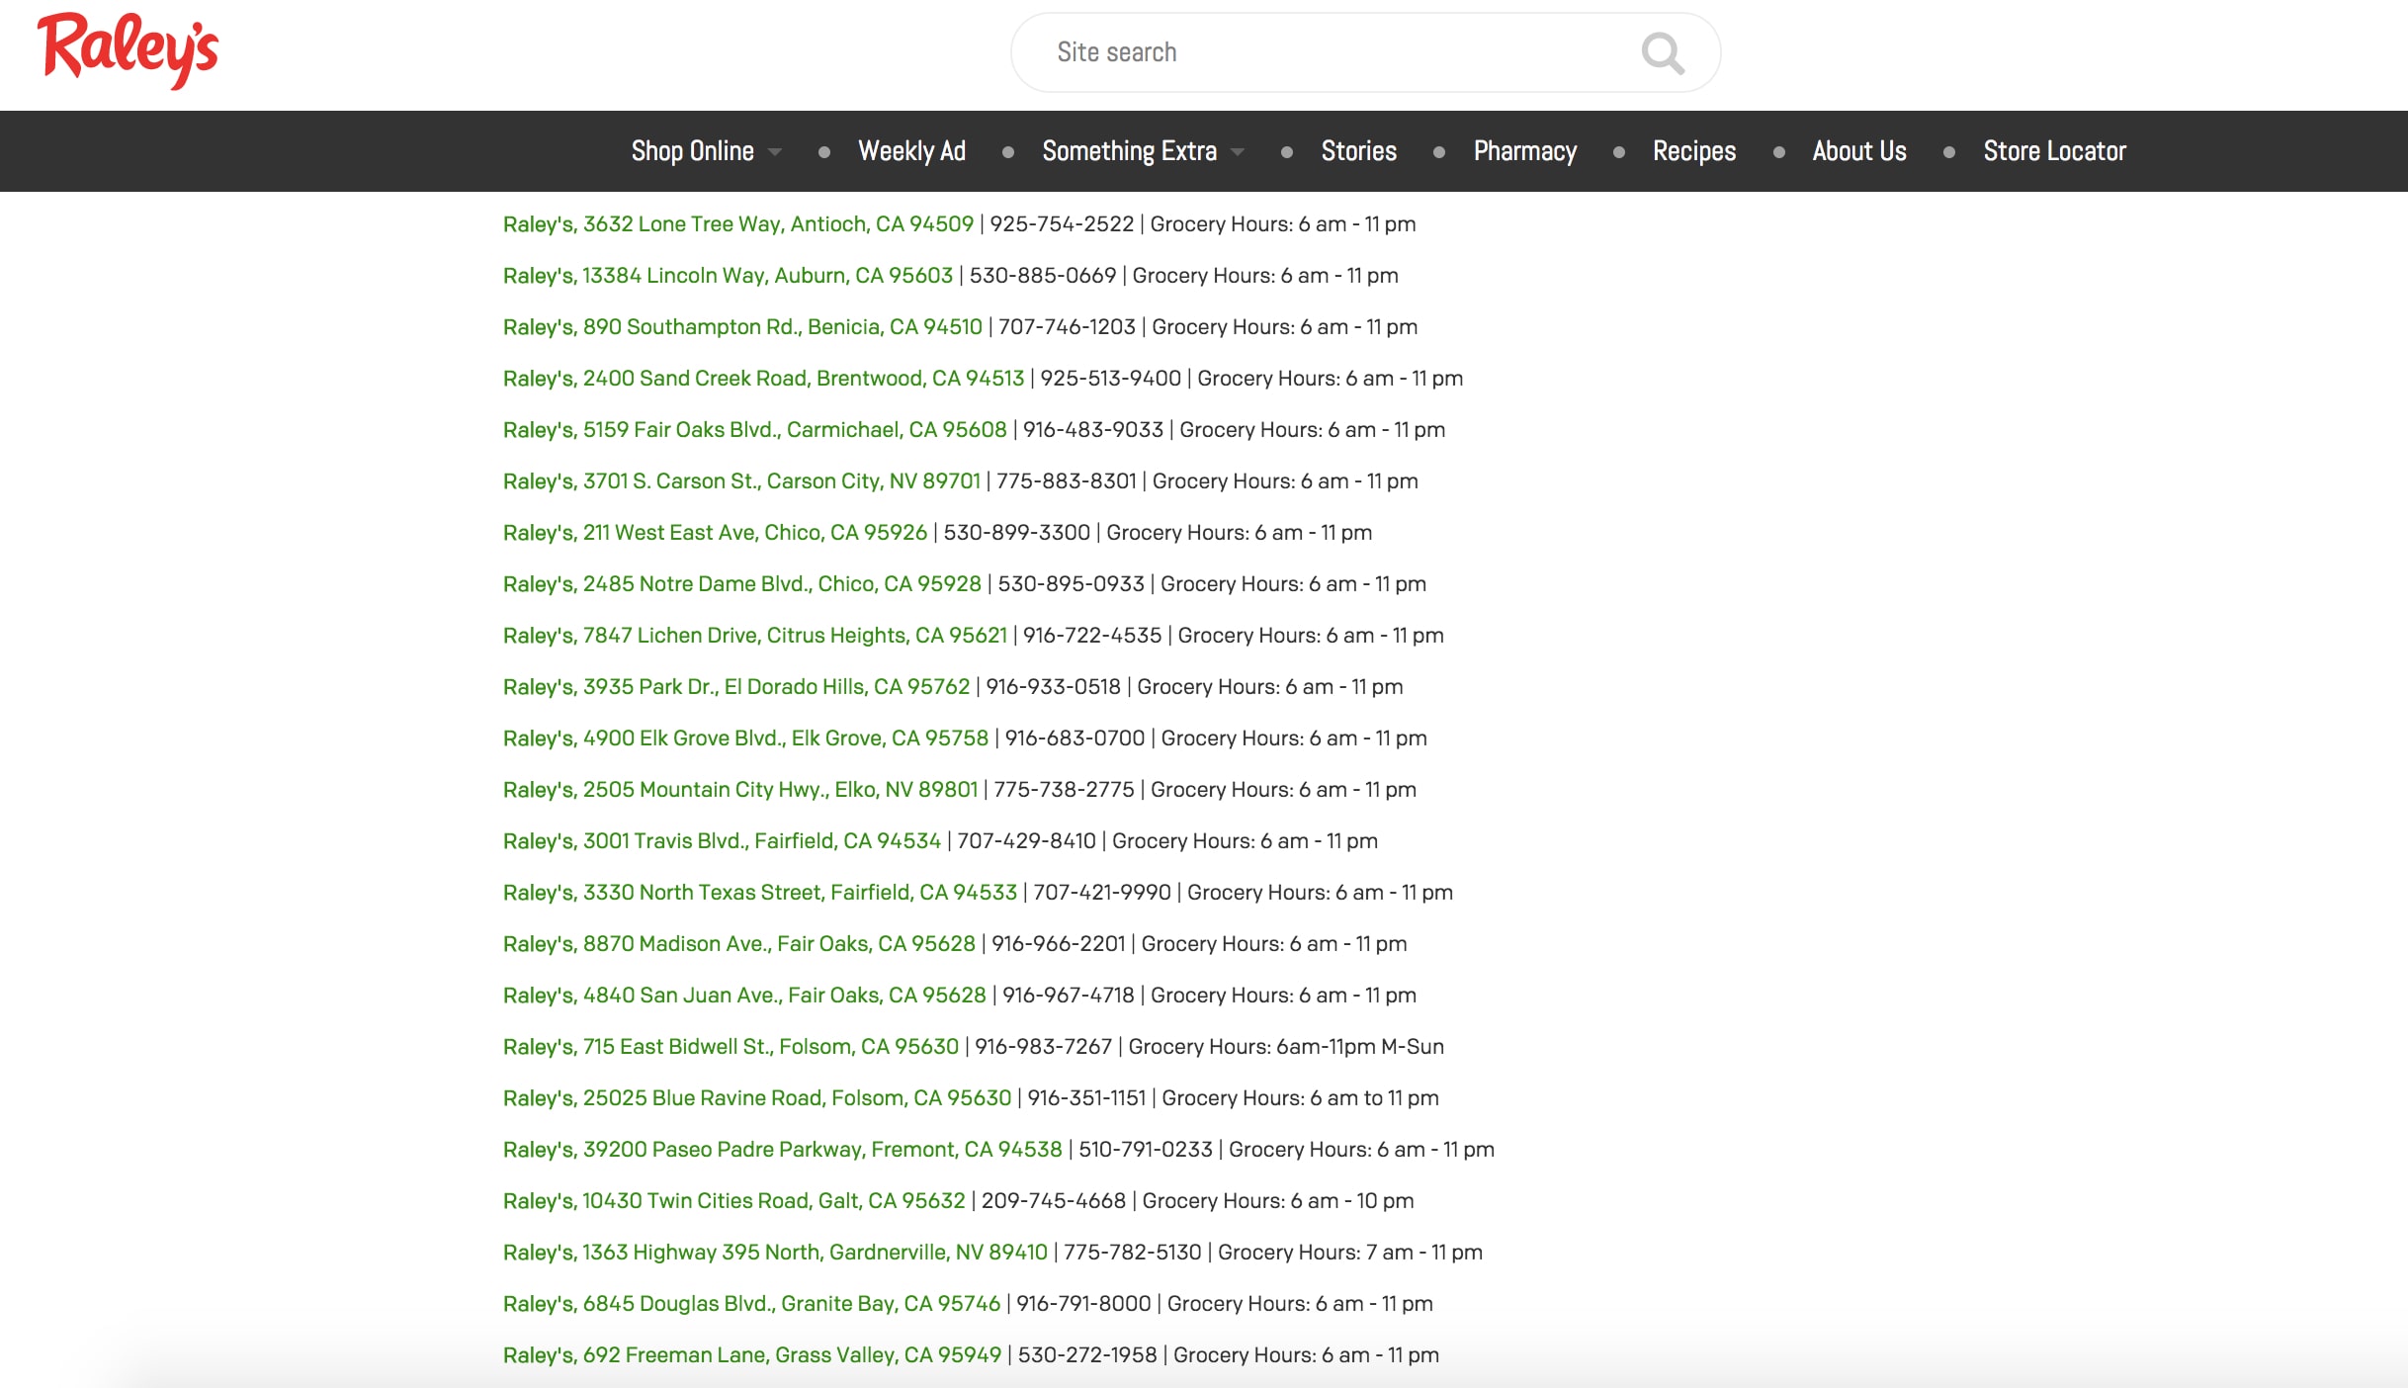
Task: Open the Pharmacy page
Action: [1524, 151]
